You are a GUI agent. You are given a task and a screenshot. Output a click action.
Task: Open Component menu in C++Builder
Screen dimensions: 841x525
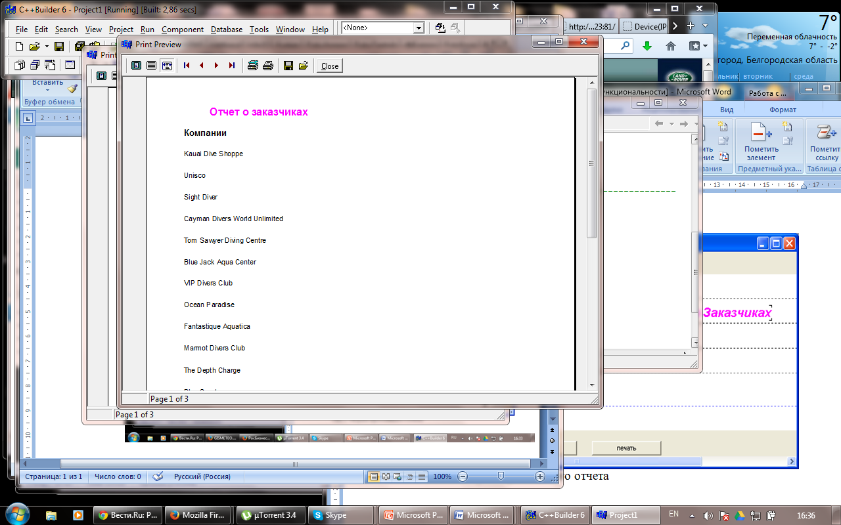pyautogui.click(x=183, y=30)
